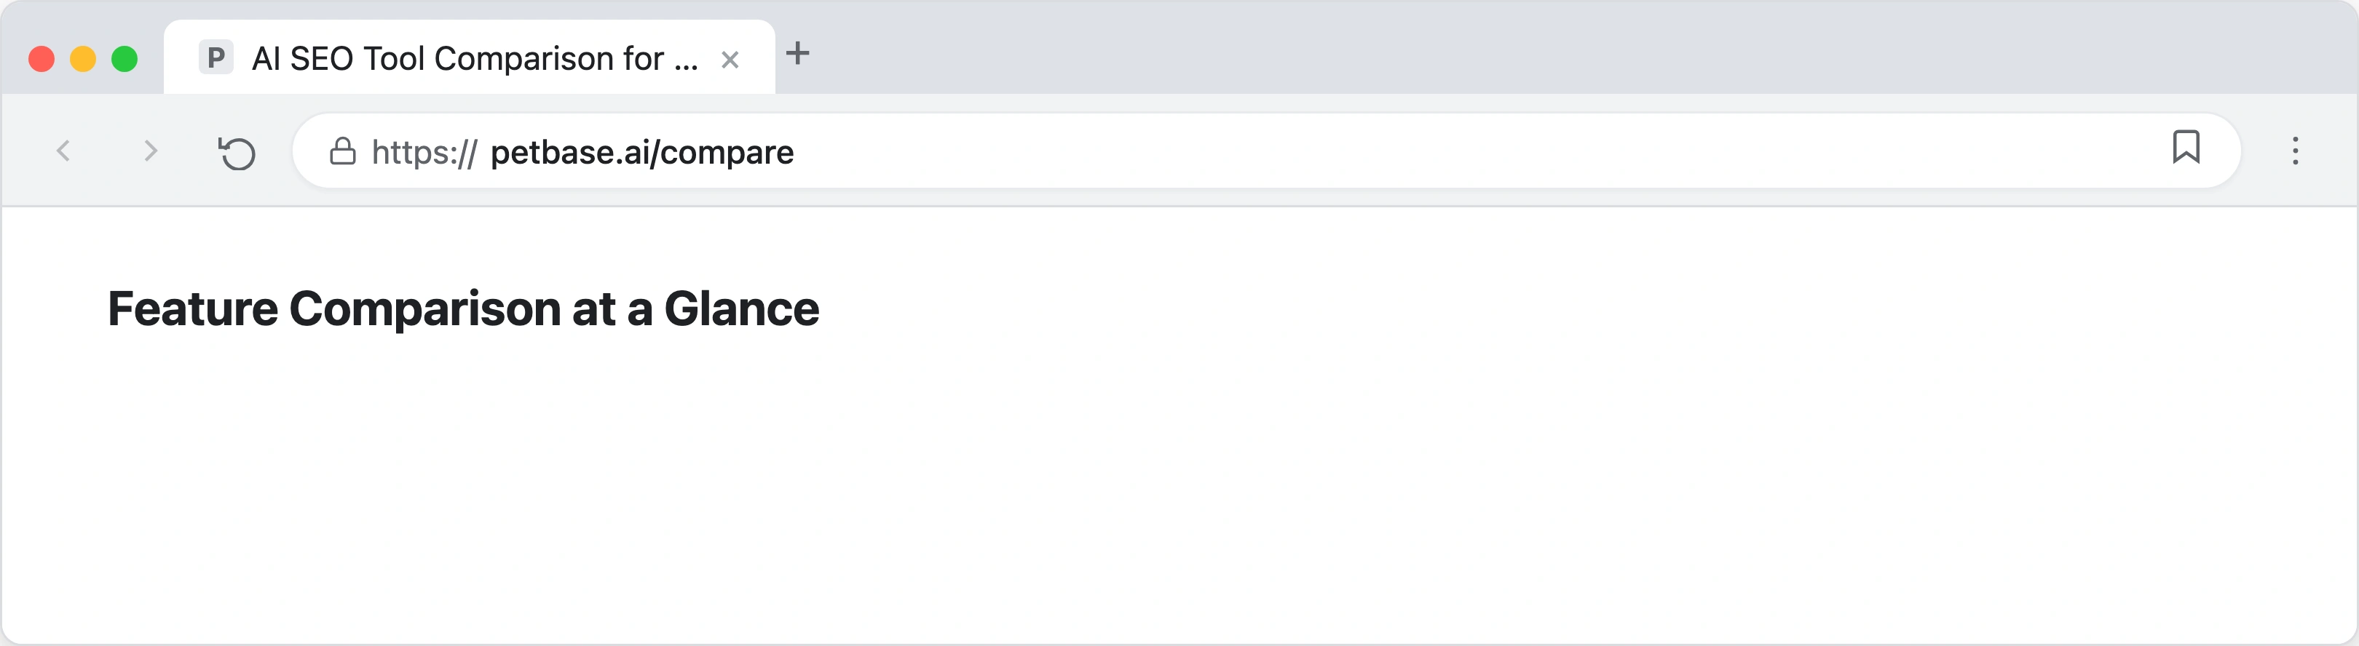Image resolution: width=2359 pixels, height=646 pixels.
Task: Click the petbase.ai/compare URL text
Action: point(642,152)
